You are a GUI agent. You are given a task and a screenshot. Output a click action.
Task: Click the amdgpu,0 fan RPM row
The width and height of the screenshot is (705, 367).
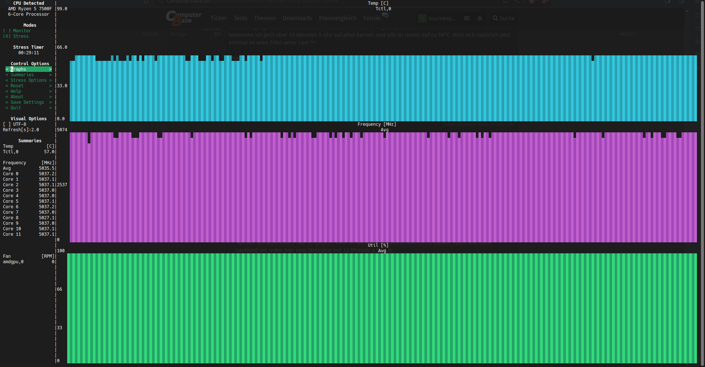coord(29,262)
